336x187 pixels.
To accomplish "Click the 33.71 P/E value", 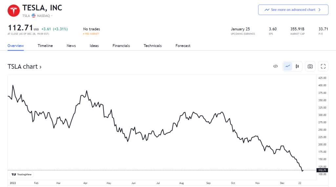I will (x=323, y=29).
